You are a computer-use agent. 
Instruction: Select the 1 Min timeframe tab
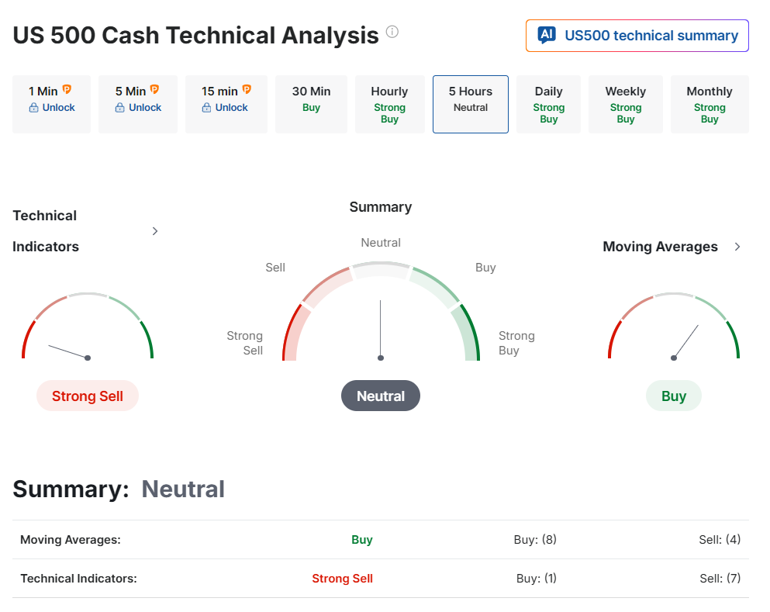tap(51, 104)
